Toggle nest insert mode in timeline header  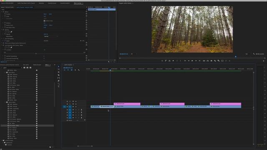[65, 70]
